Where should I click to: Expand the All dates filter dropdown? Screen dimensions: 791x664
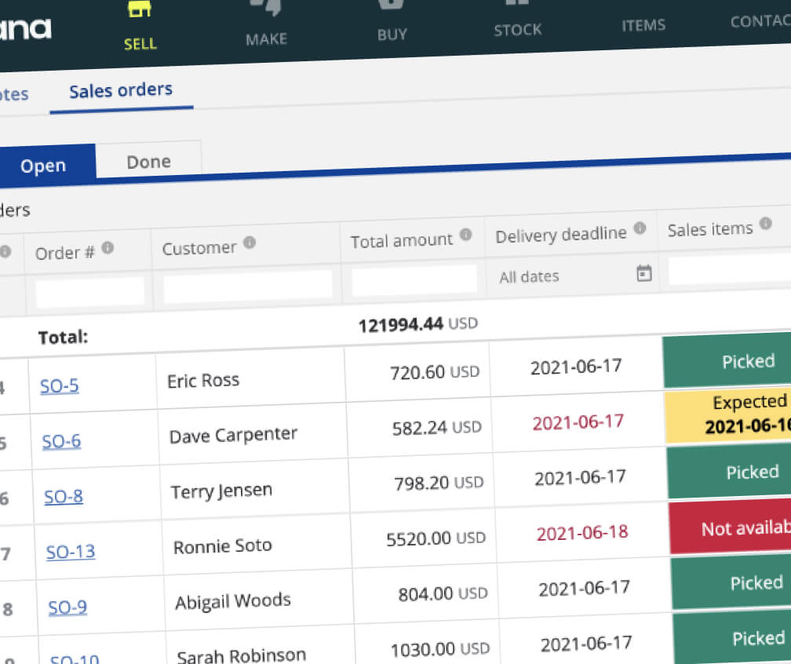pos(530,277)
